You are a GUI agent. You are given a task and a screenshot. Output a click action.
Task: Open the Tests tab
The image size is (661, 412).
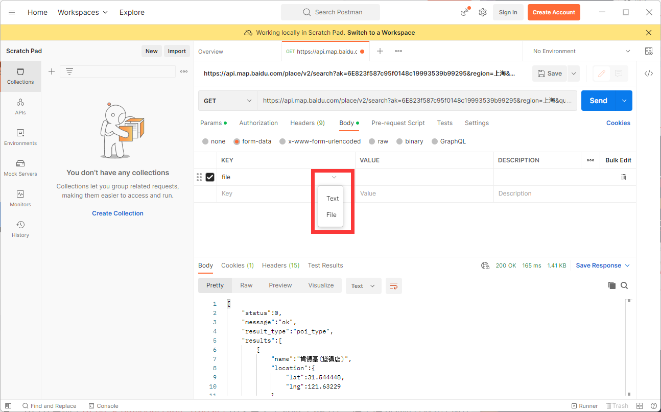(x=445, y=123)
